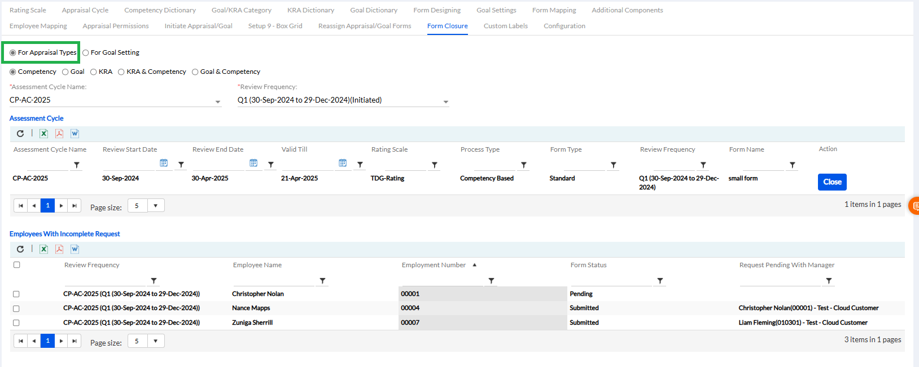This screenshot has width=919, height=367.
Task: Filter by Employee Name column
Action: [x=322, y=281]
